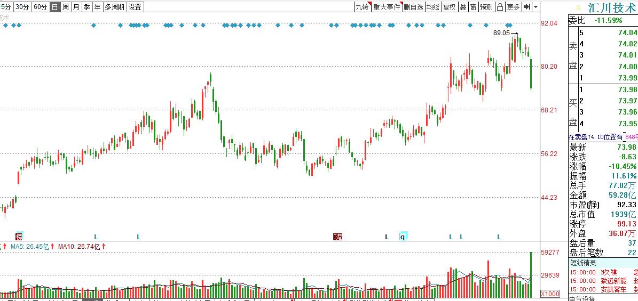This screenshot has width=638, height=301.
Task: Select sell level 3 price 74.01
Action: coord(628,55)
